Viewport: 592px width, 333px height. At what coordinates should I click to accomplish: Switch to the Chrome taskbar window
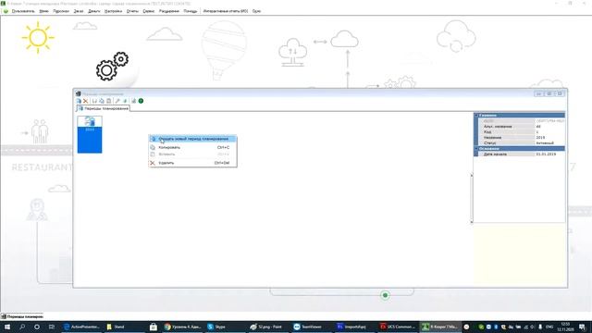(183, 327)
